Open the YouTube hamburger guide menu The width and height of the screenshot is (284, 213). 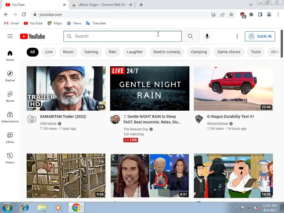tap(10, 36)
